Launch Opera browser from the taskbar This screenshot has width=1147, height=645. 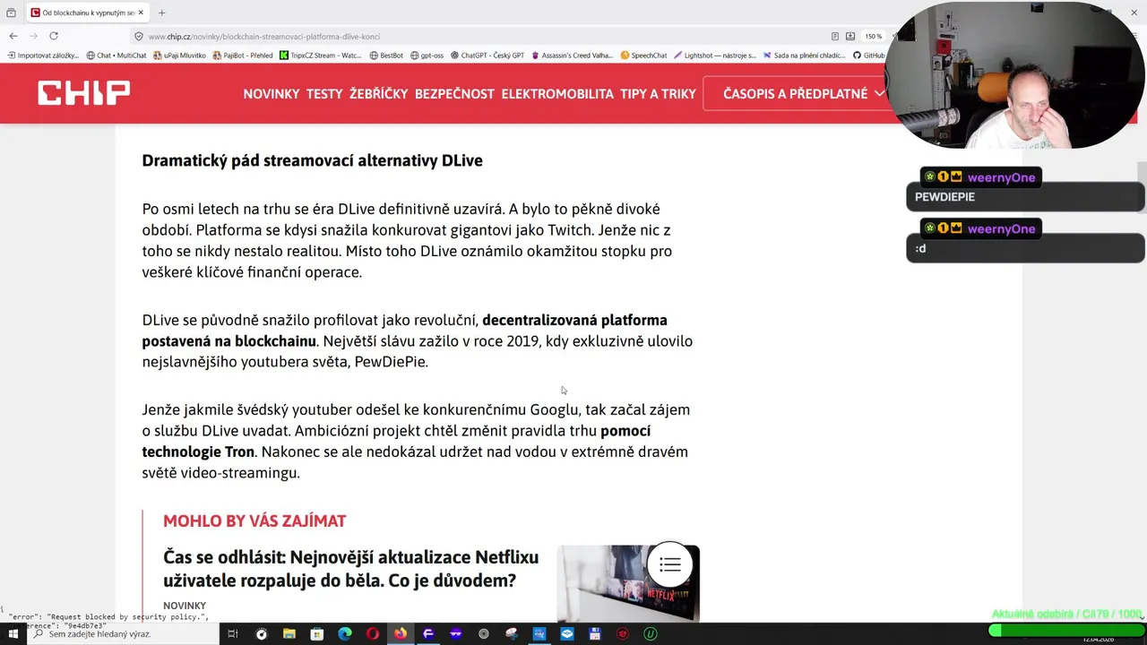click(x=372, y=633)
